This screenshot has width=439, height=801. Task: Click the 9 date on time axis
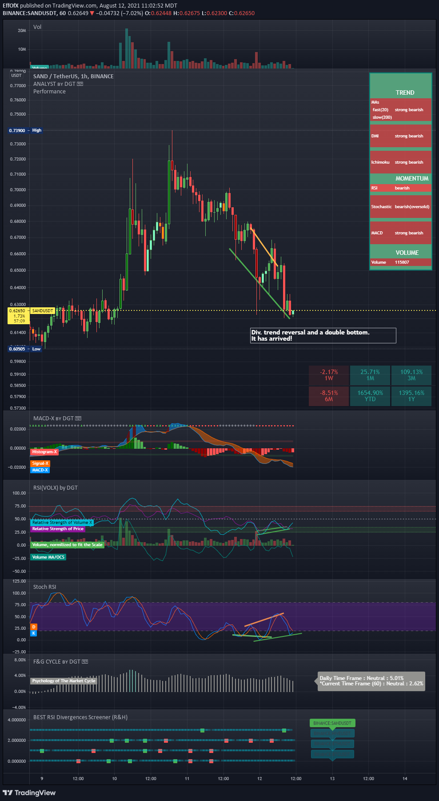[x=42, y=778]
